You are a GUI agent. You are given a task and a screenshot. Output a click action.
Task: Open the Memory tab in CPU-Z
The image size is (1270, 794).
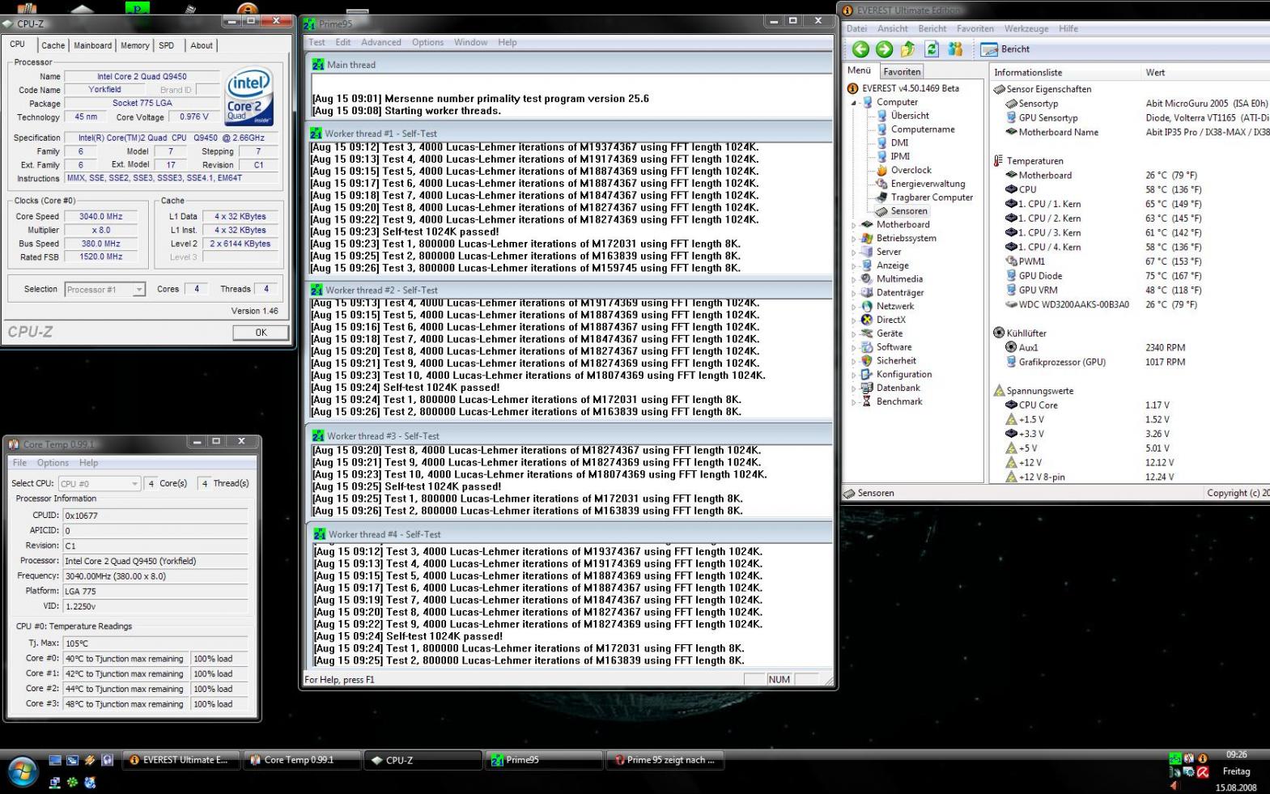tap(135, 46)
